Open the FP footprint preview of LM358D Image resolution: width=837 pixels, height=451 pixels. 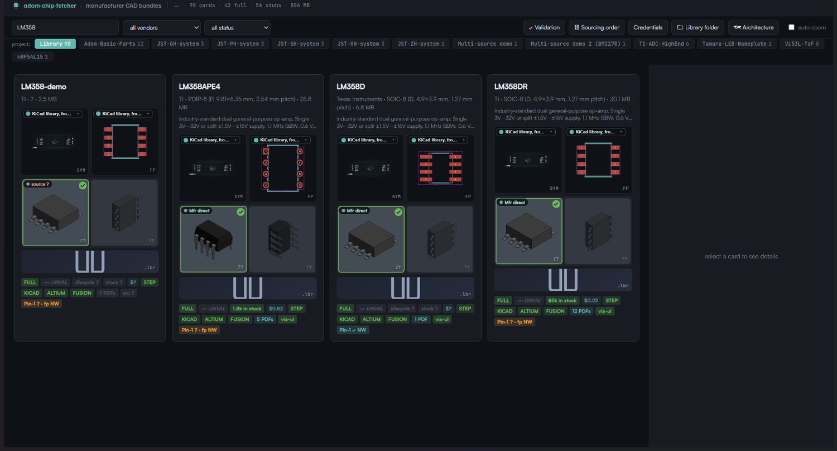click(440, 168)
